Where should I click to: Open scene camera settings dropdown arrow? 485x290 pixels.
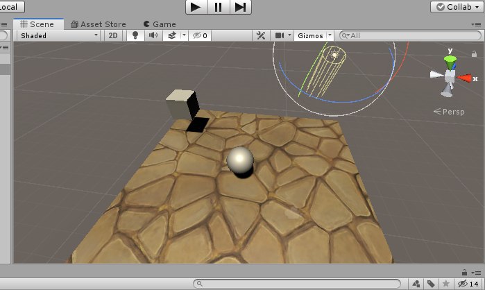pyautogui.click(x=289, y=35)
